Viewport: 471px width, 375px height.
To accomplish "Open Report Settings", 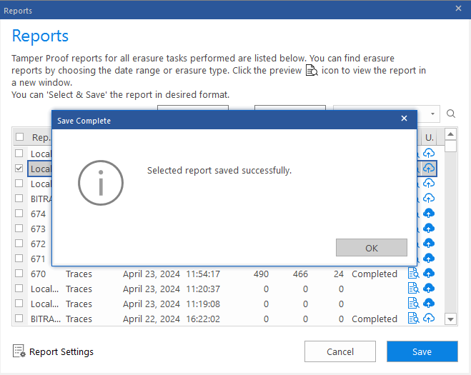I will tap(53, 351).
